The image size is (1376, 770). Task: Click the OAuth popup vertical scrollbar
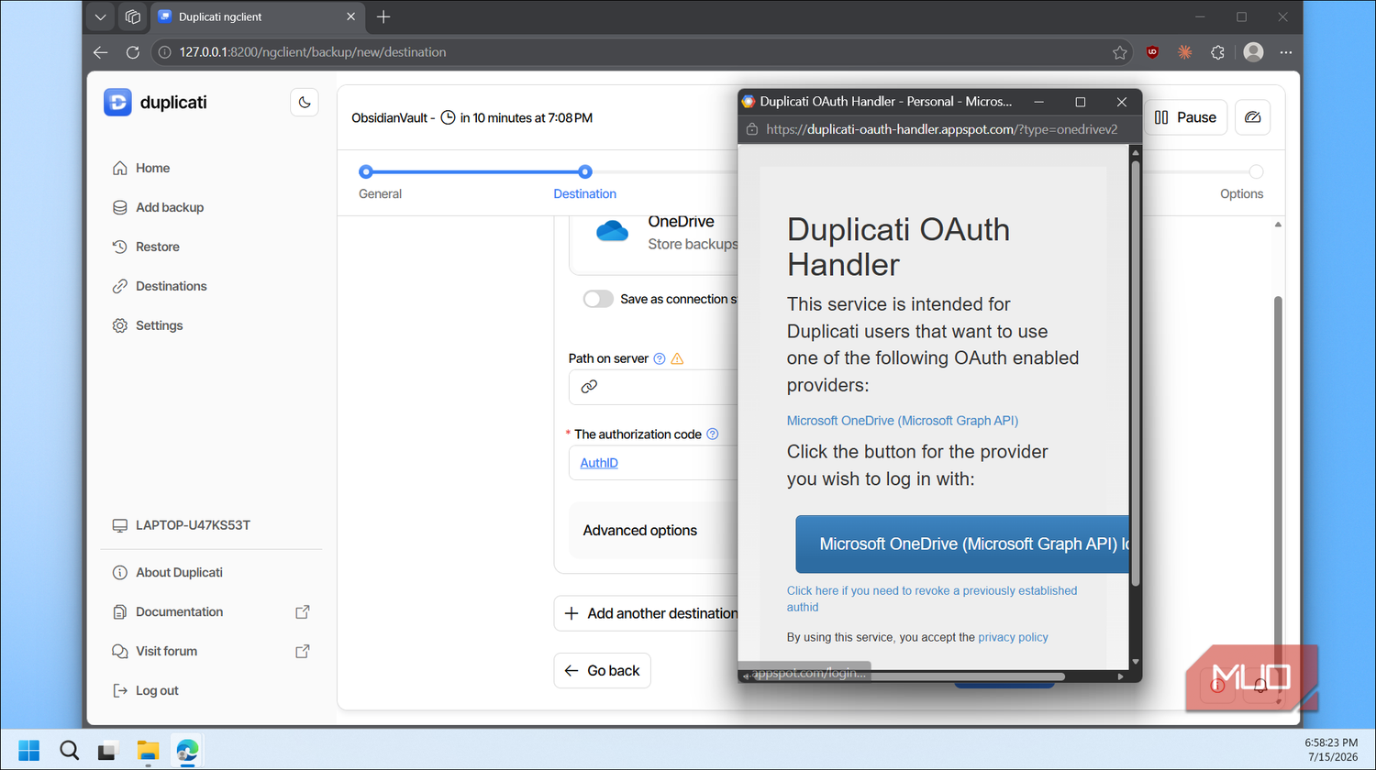tap(1136, 374)
